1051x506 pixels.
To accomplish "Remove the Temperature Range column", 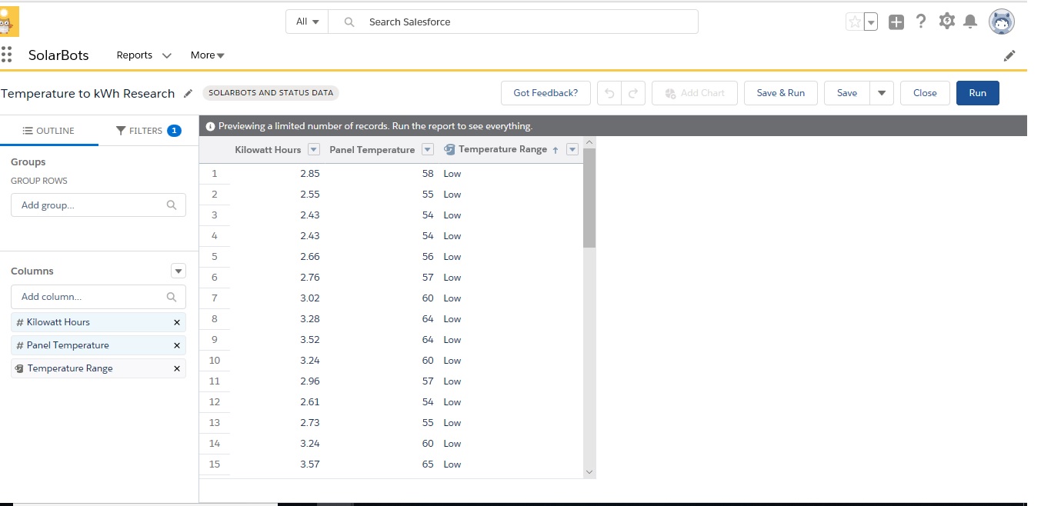I will click(176, 369).
